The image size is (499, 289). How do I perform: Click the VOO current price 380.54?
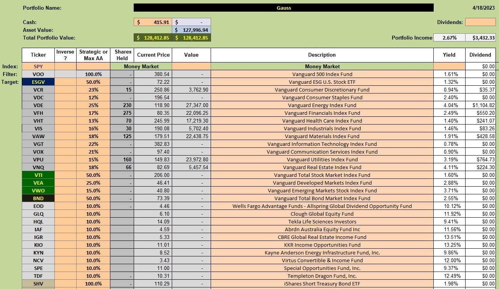point(153,74)
